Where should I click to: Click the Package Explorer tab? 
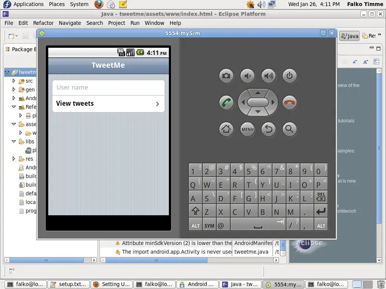pos(21,49)
